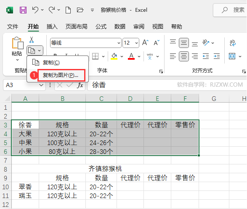This screenshot has height=209, width=247.
Task: Open fill color dropdown arrow
Action: (x=122, y=56)
